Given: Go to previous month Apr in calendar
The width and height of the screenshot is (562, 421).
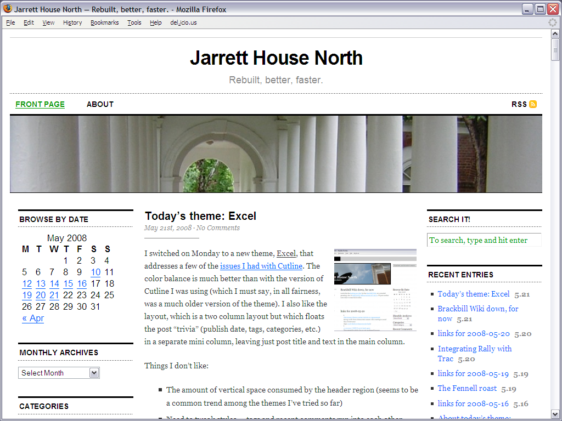Looking at the screenshot, I should [x=33, y=318].
